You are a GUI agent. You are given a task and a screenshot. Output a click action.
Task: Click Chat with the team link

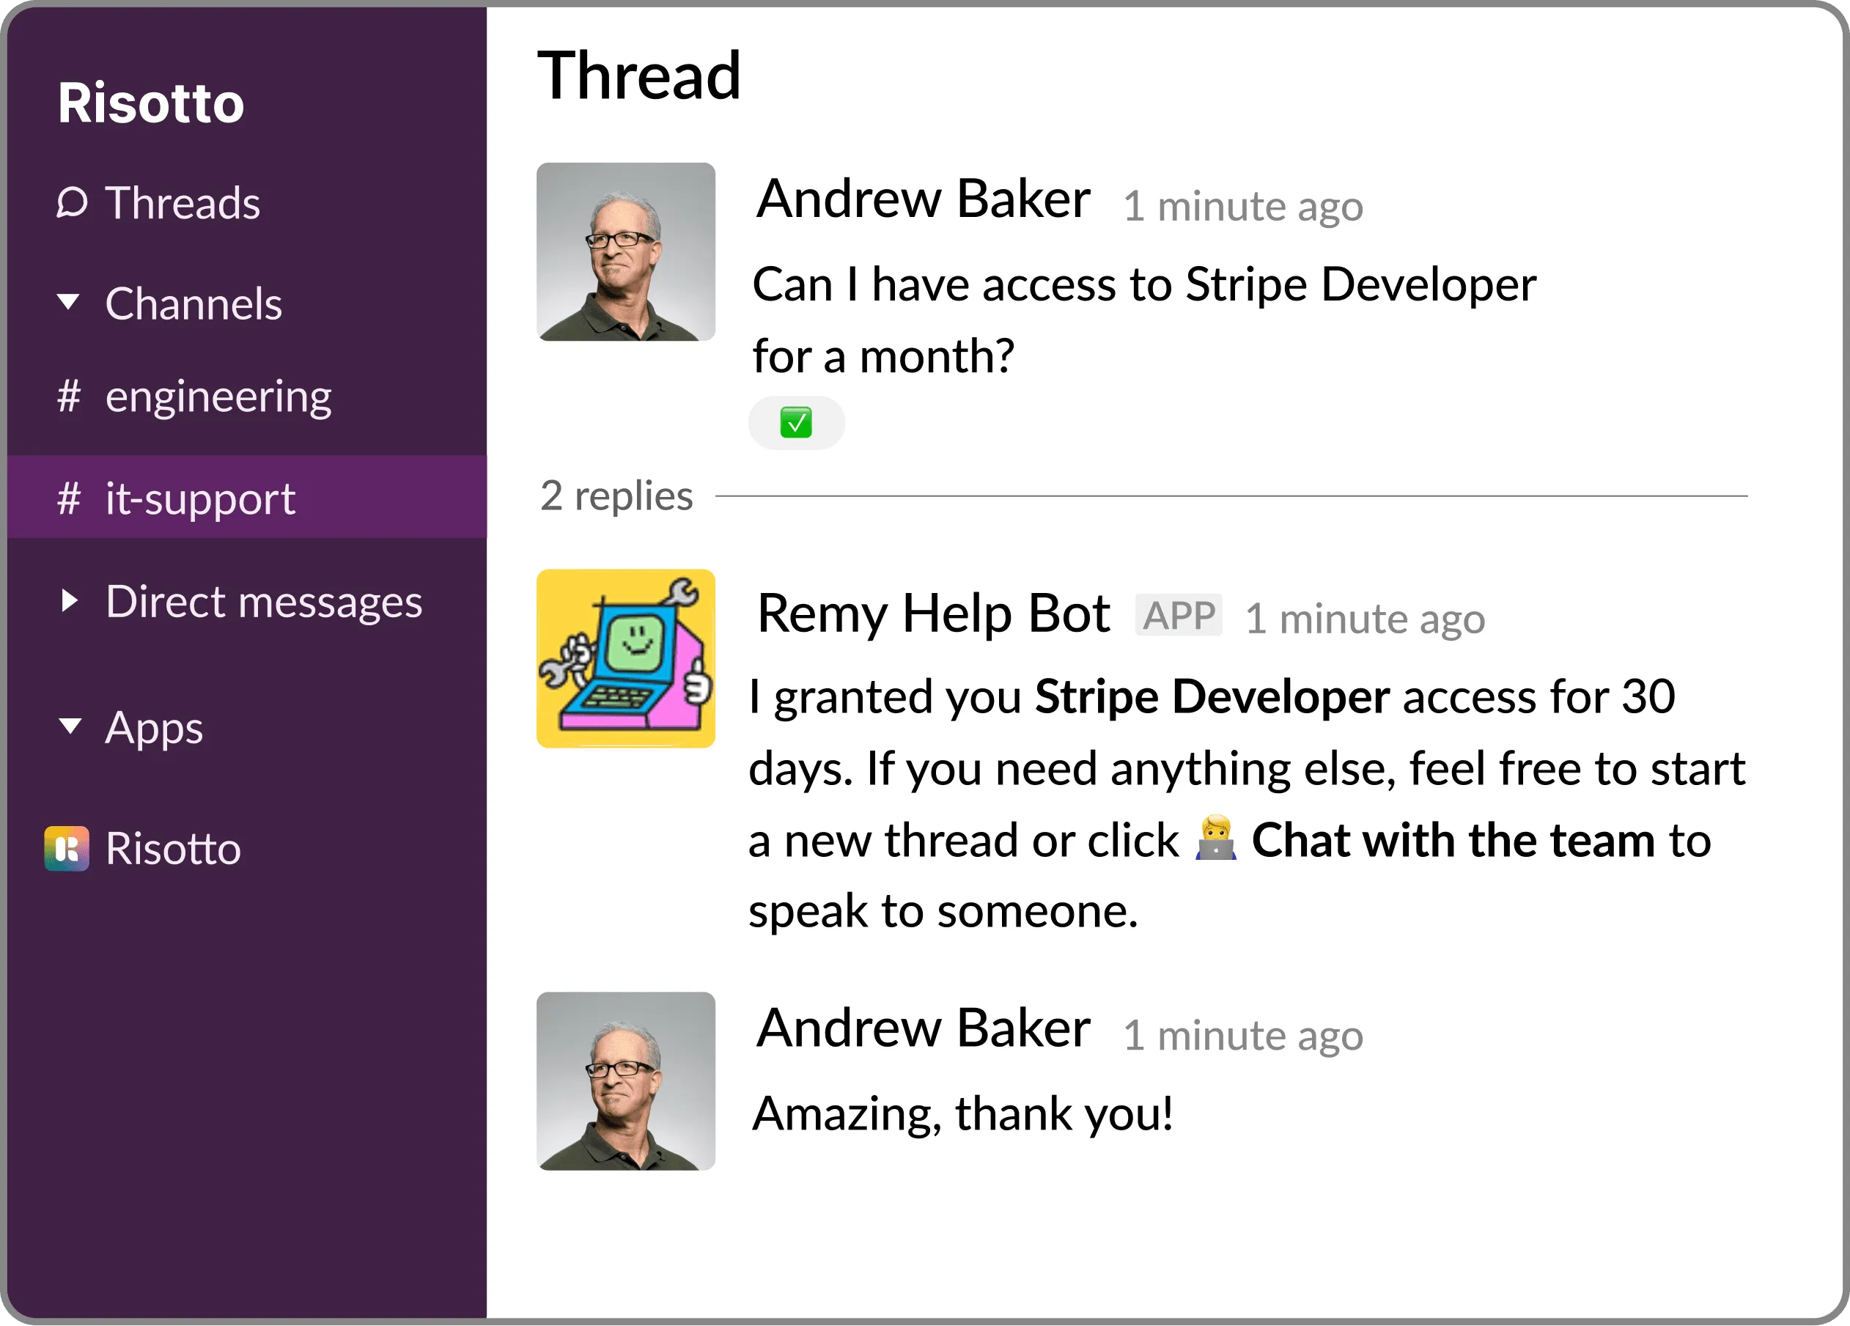[1453, 840]
